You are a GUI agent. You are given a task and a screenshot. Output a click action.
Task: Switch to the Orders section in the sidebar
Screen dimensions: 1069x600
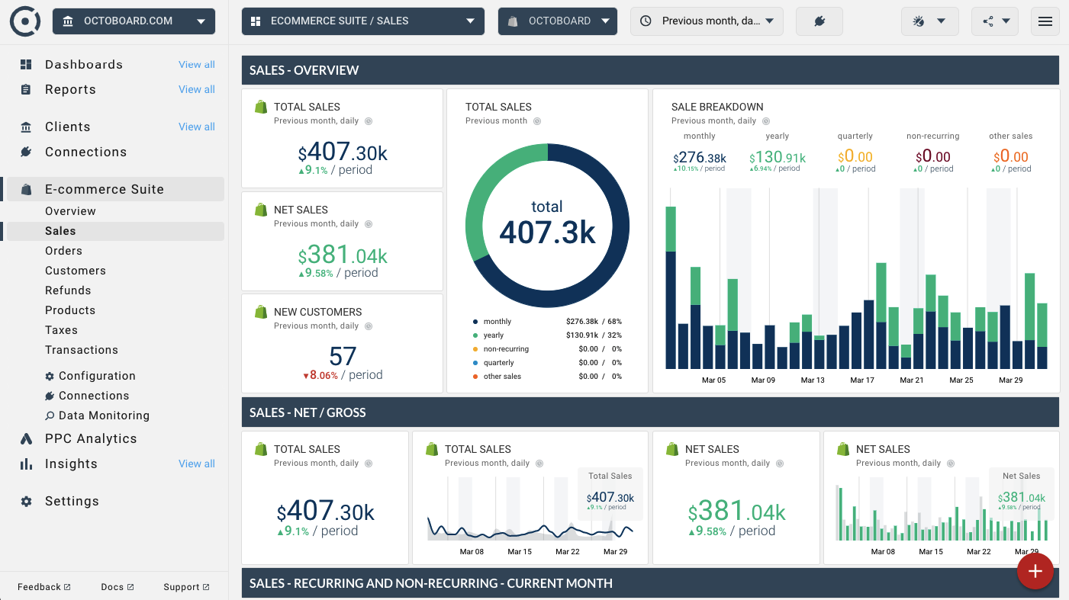pyautogui.click(x=64, y=250)
